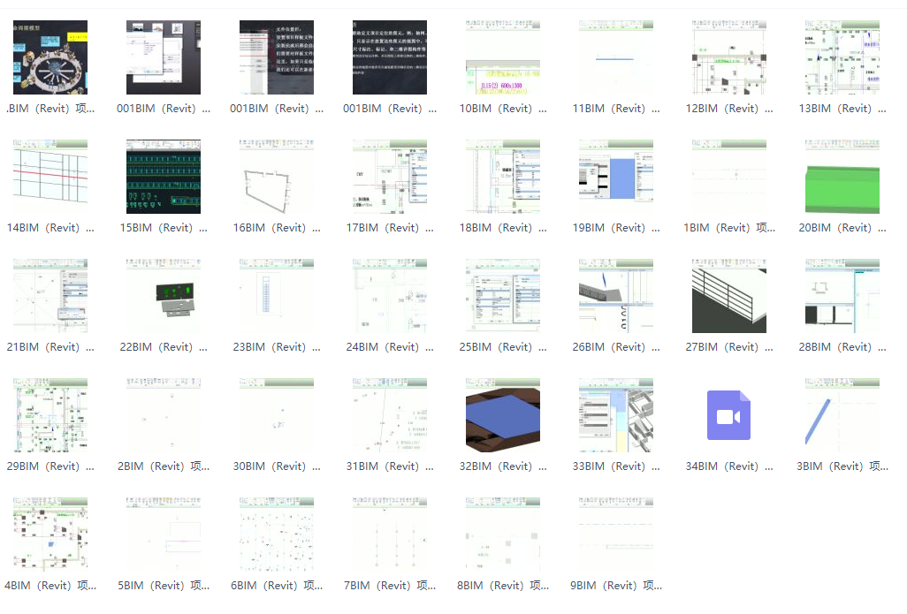Open the 27BIM (Revit) railing thumbnail
This screenshot has height=614, width=907.
point(728,295)
